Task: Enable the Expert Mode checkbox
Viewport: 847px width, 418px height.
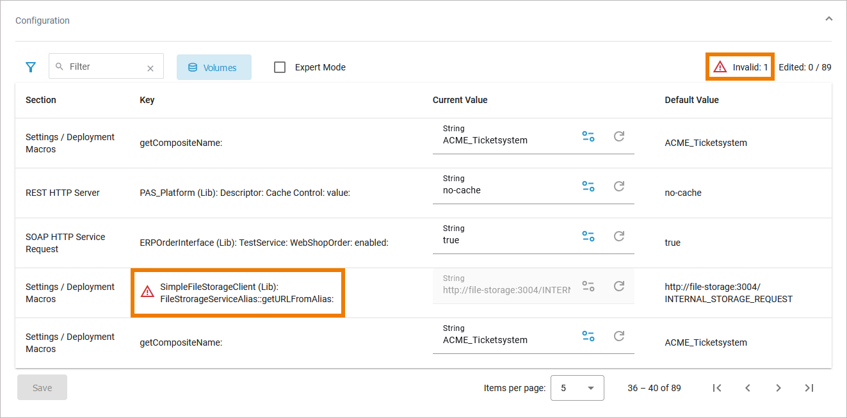Action: (x=280, y=67)
